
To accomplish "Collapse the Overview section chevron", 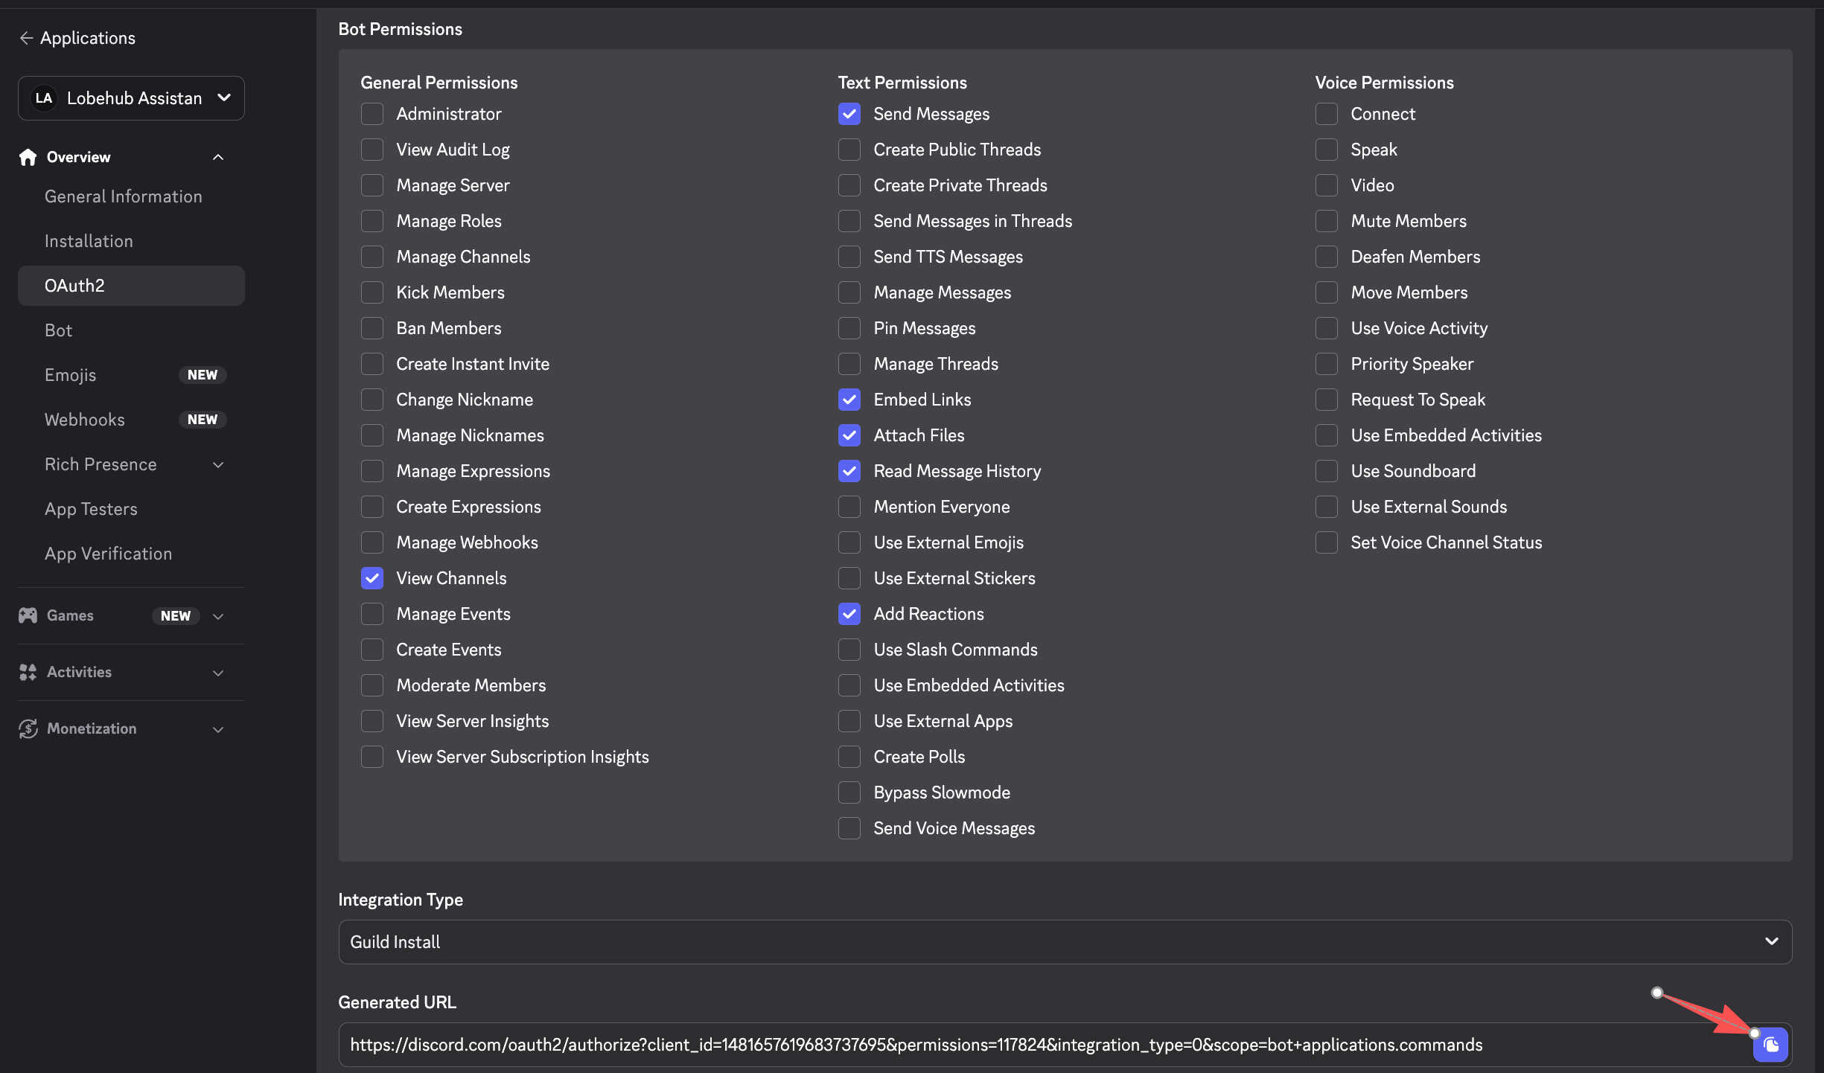I will (x=218, y=157).
